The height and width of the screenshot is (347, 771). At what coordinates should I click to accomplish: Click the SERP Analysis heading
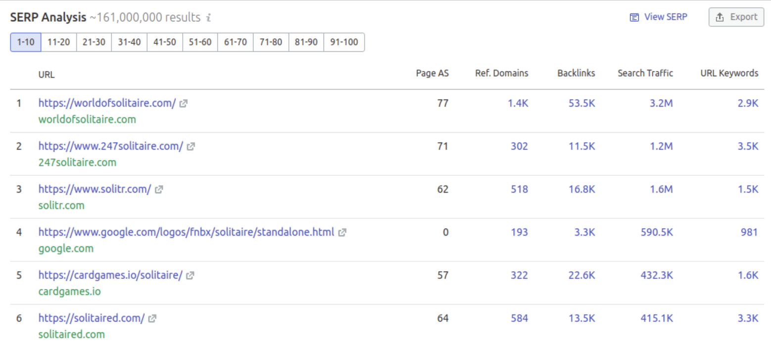[x=48, y=17]
